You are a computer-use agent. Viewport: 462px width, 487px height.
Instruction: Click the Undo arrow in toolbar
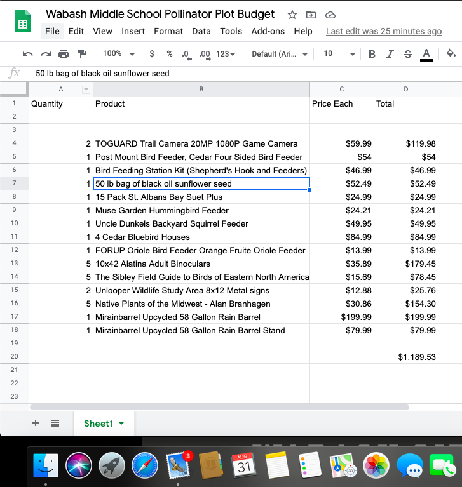(27, 55)
